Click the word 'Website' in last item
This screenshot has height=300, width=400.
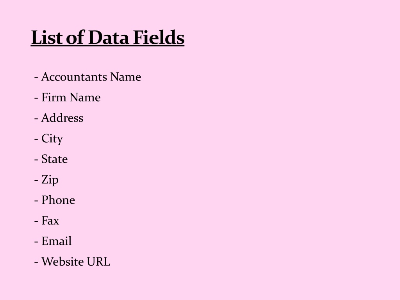pos(62,262)
